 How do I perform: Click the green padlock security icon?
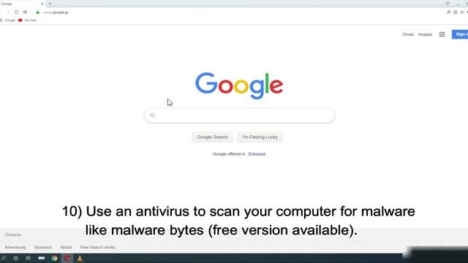click(x=37, y=12)
